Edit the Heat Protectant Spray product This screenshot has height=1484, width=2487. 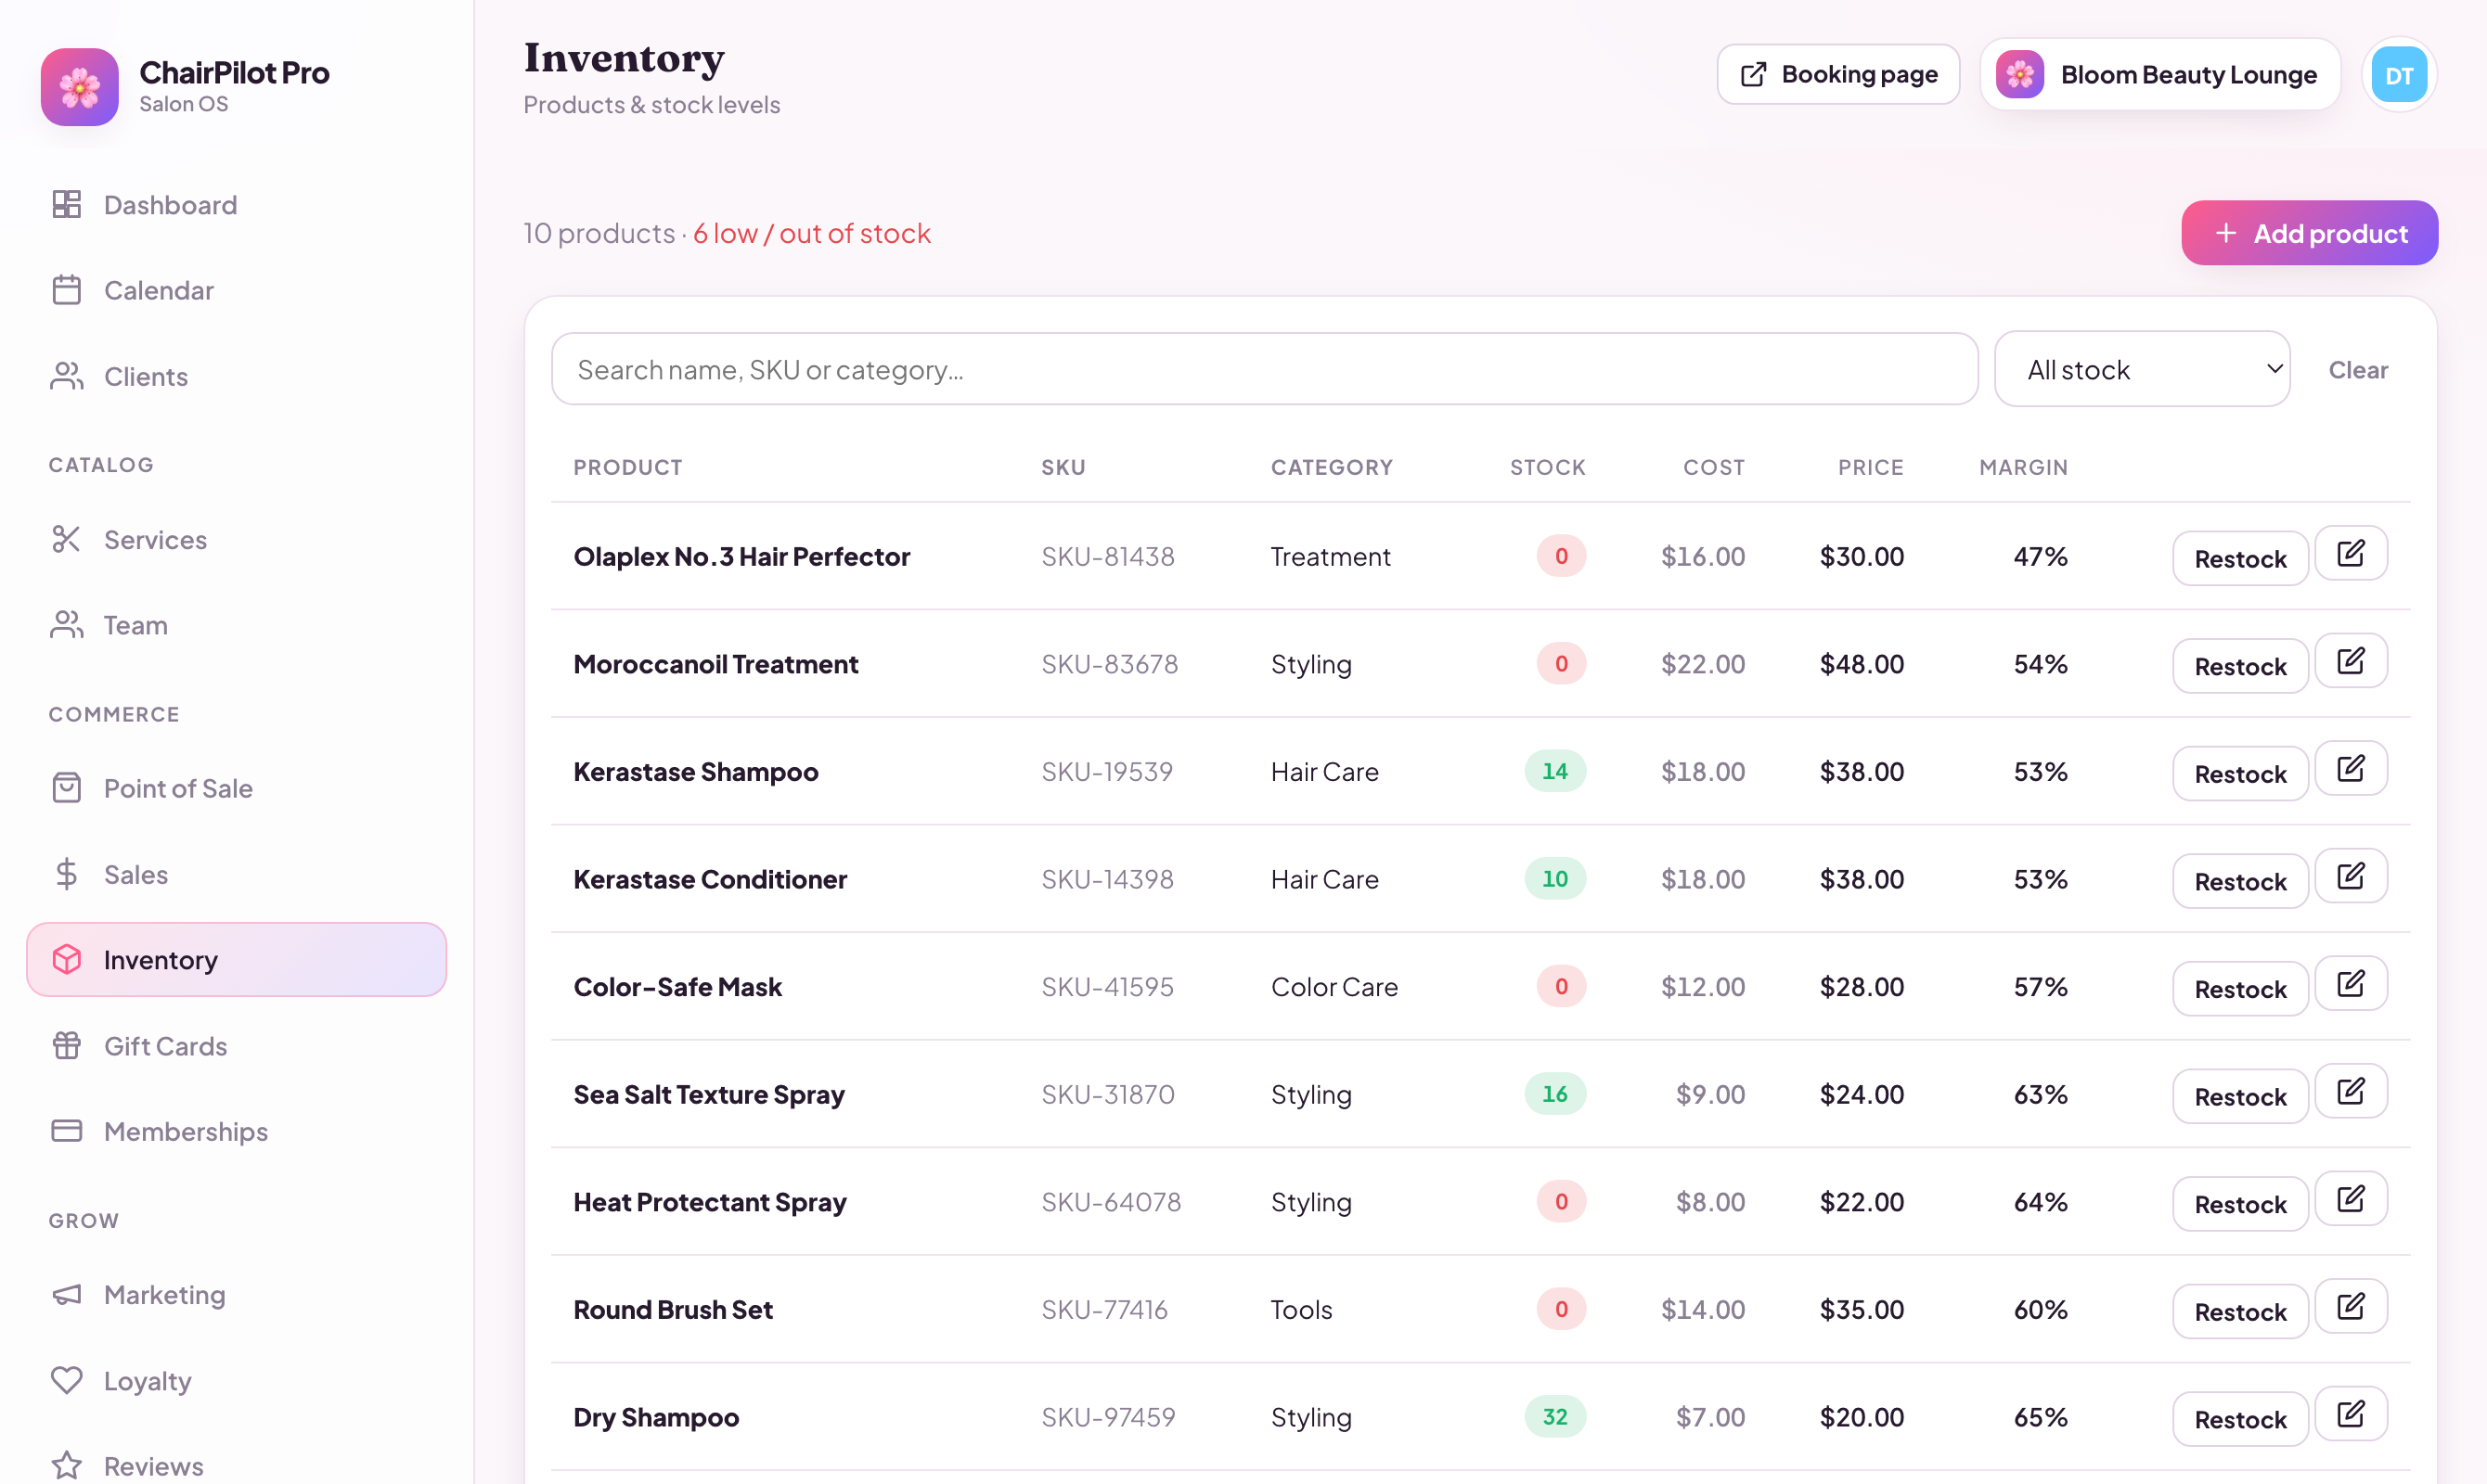coord(2351,1198)
